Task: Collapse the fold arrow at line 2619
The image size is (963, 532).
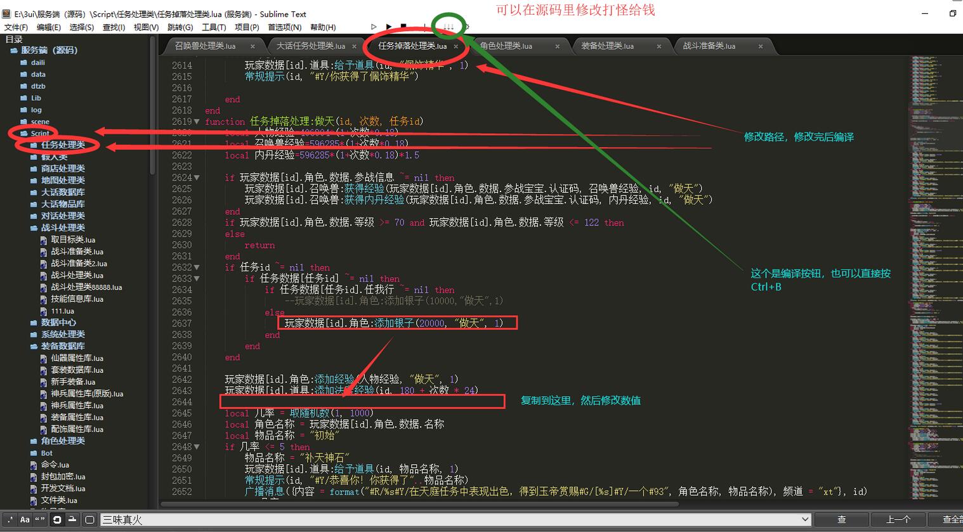Action: click(x=197, y=122)
